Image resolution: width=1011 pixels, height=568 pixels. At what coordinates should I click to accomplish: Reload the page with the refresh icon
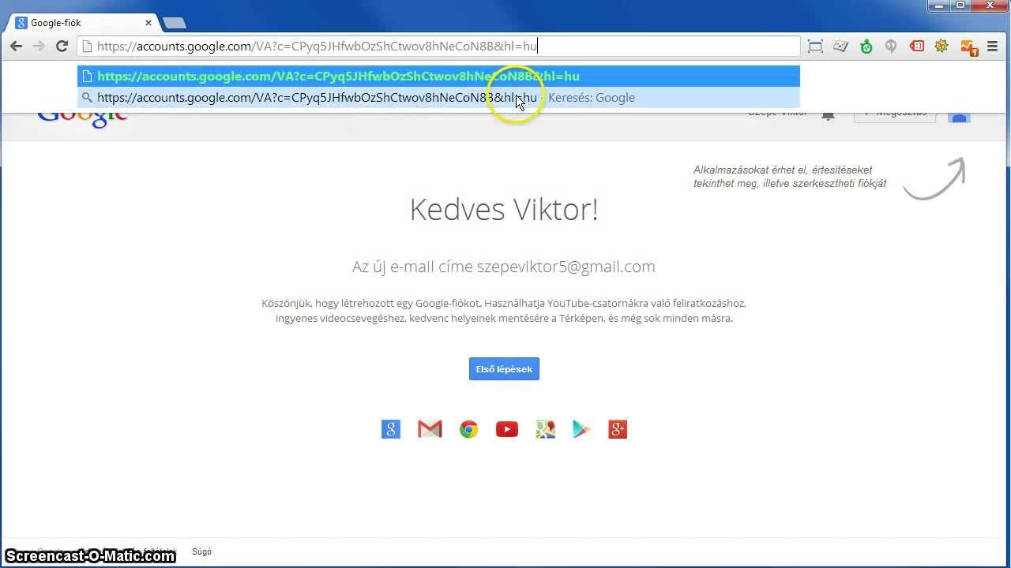(x=62, y=46)
